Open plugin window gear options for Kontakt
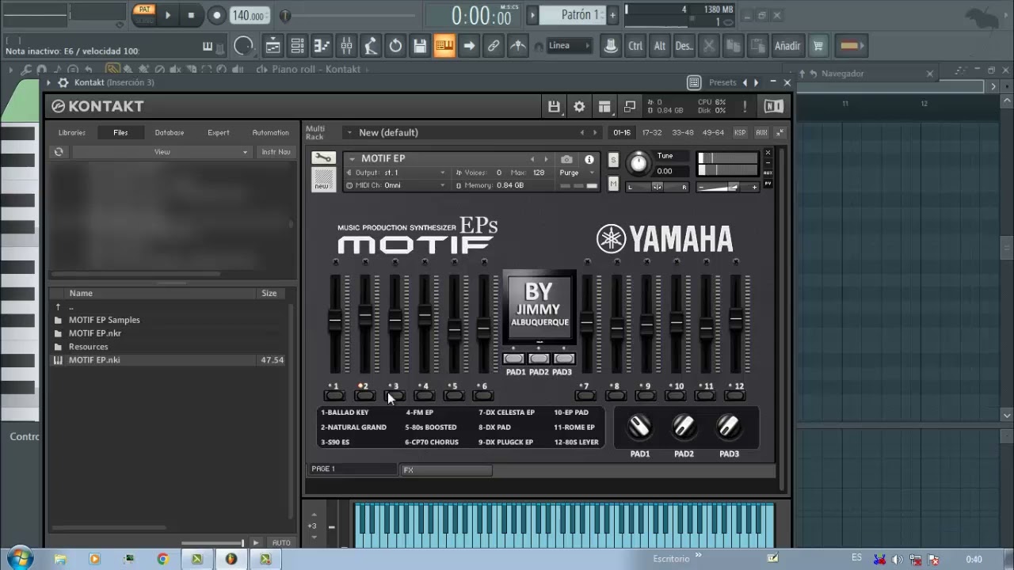Viewport: 1014px width, 570px height. (x=63, y=82)
